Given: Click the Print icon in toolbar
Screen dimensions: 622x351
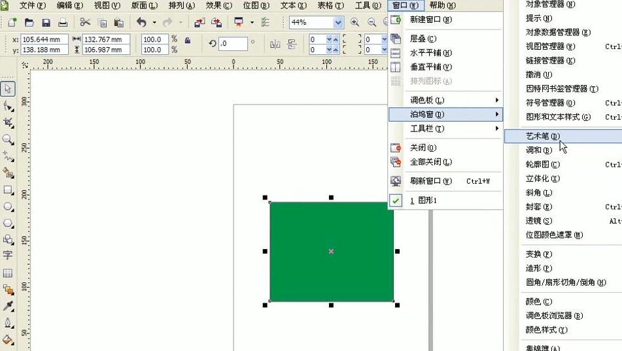Looking at the screenshot, I should (63, 23).
